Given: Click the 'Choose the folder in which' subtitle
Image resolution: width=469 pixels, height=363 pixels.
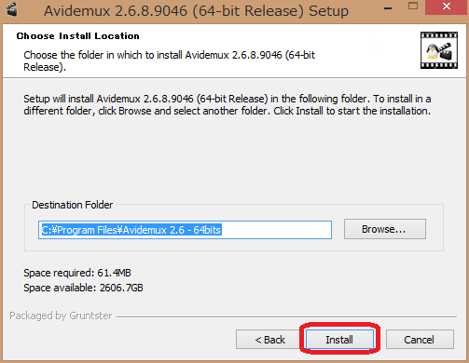Looking at the screenshot, I should pyautogui.click(x=169, y=60).
